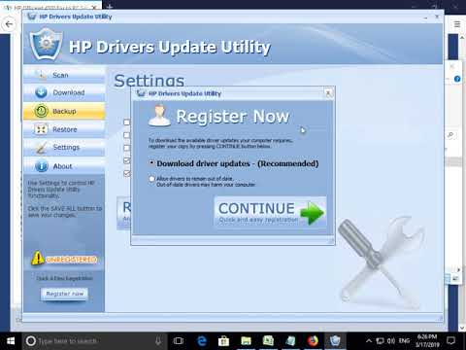Open Microsoft Edge from the taskbar
This screenshot has height=350, width=466.
[x=202, y=341]
